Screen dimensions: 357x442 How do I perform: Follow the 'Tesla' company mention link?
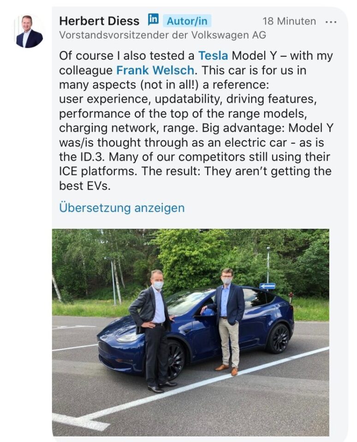pos(213,56)
